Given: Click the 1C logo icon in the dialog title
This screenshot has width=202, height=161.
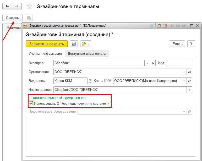Looking at the screenshot, I should coord(25,26).
